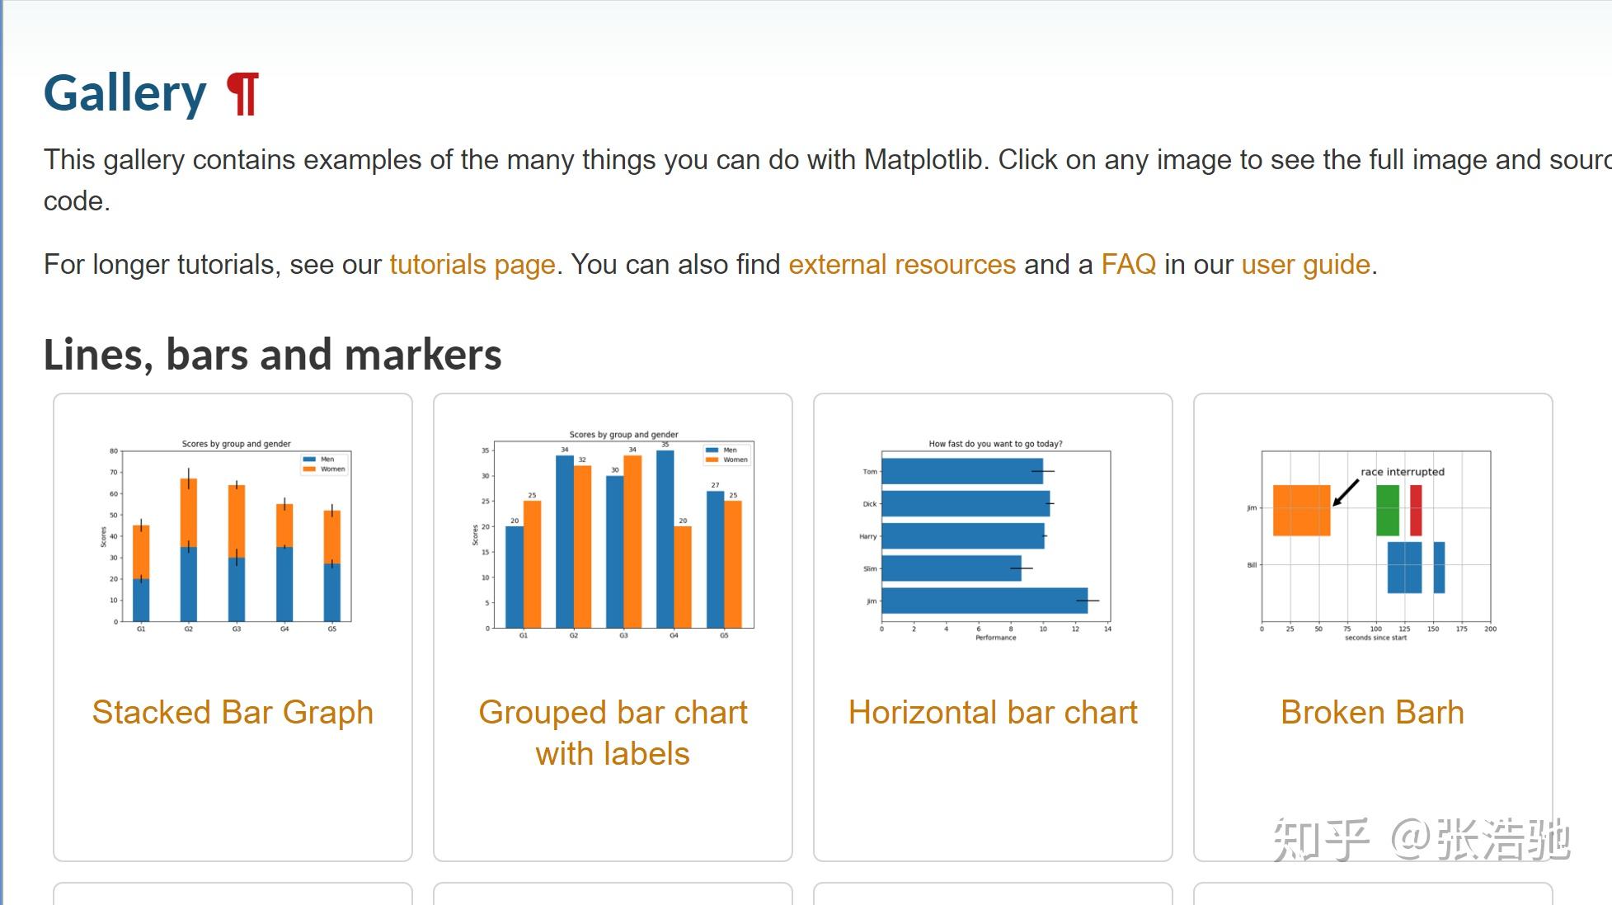Image resolution: width=1612 pixels, height=905 pixels.
Task: Go to the user guide link
Action: tap(1306, 265)
